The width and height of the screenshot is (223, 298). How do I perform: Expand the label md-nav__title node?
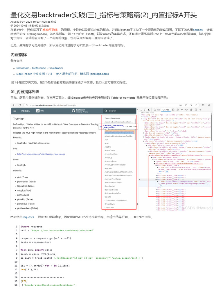pos(154,161)
